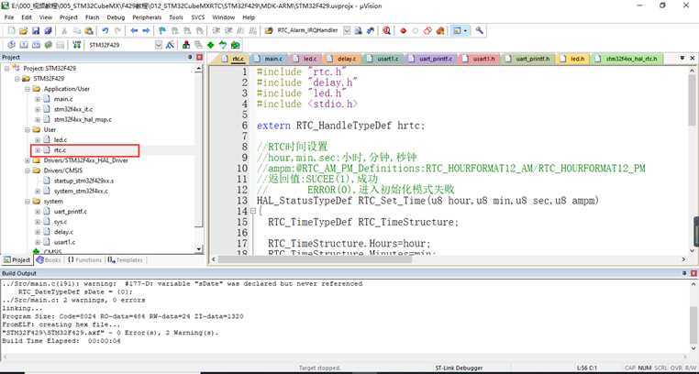Switch to the Functions panel tab
The height and width of the screenshot is (374, 699).
[84, 260]
